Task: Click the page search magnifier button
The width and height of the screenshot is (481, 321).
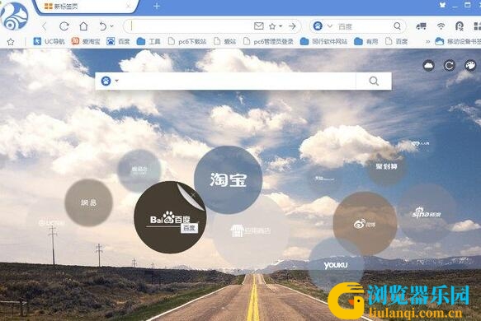Action: (374, 81)
